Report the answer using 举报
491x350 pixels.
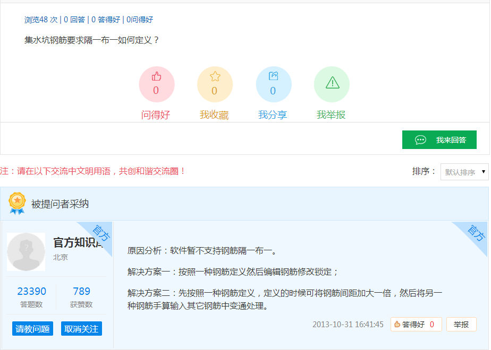click(462, 325)
